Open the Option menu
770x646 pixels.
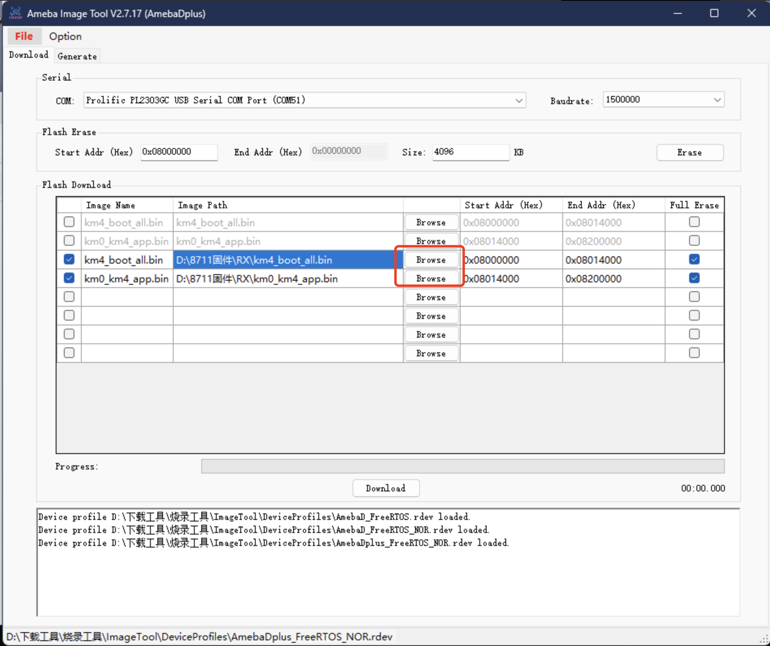[x=65, y=36]
